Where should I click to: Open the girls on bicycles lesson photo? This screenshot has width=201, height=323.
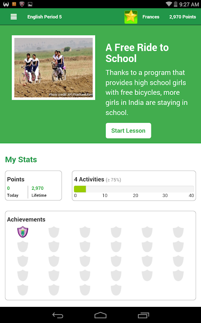(53, 67)
